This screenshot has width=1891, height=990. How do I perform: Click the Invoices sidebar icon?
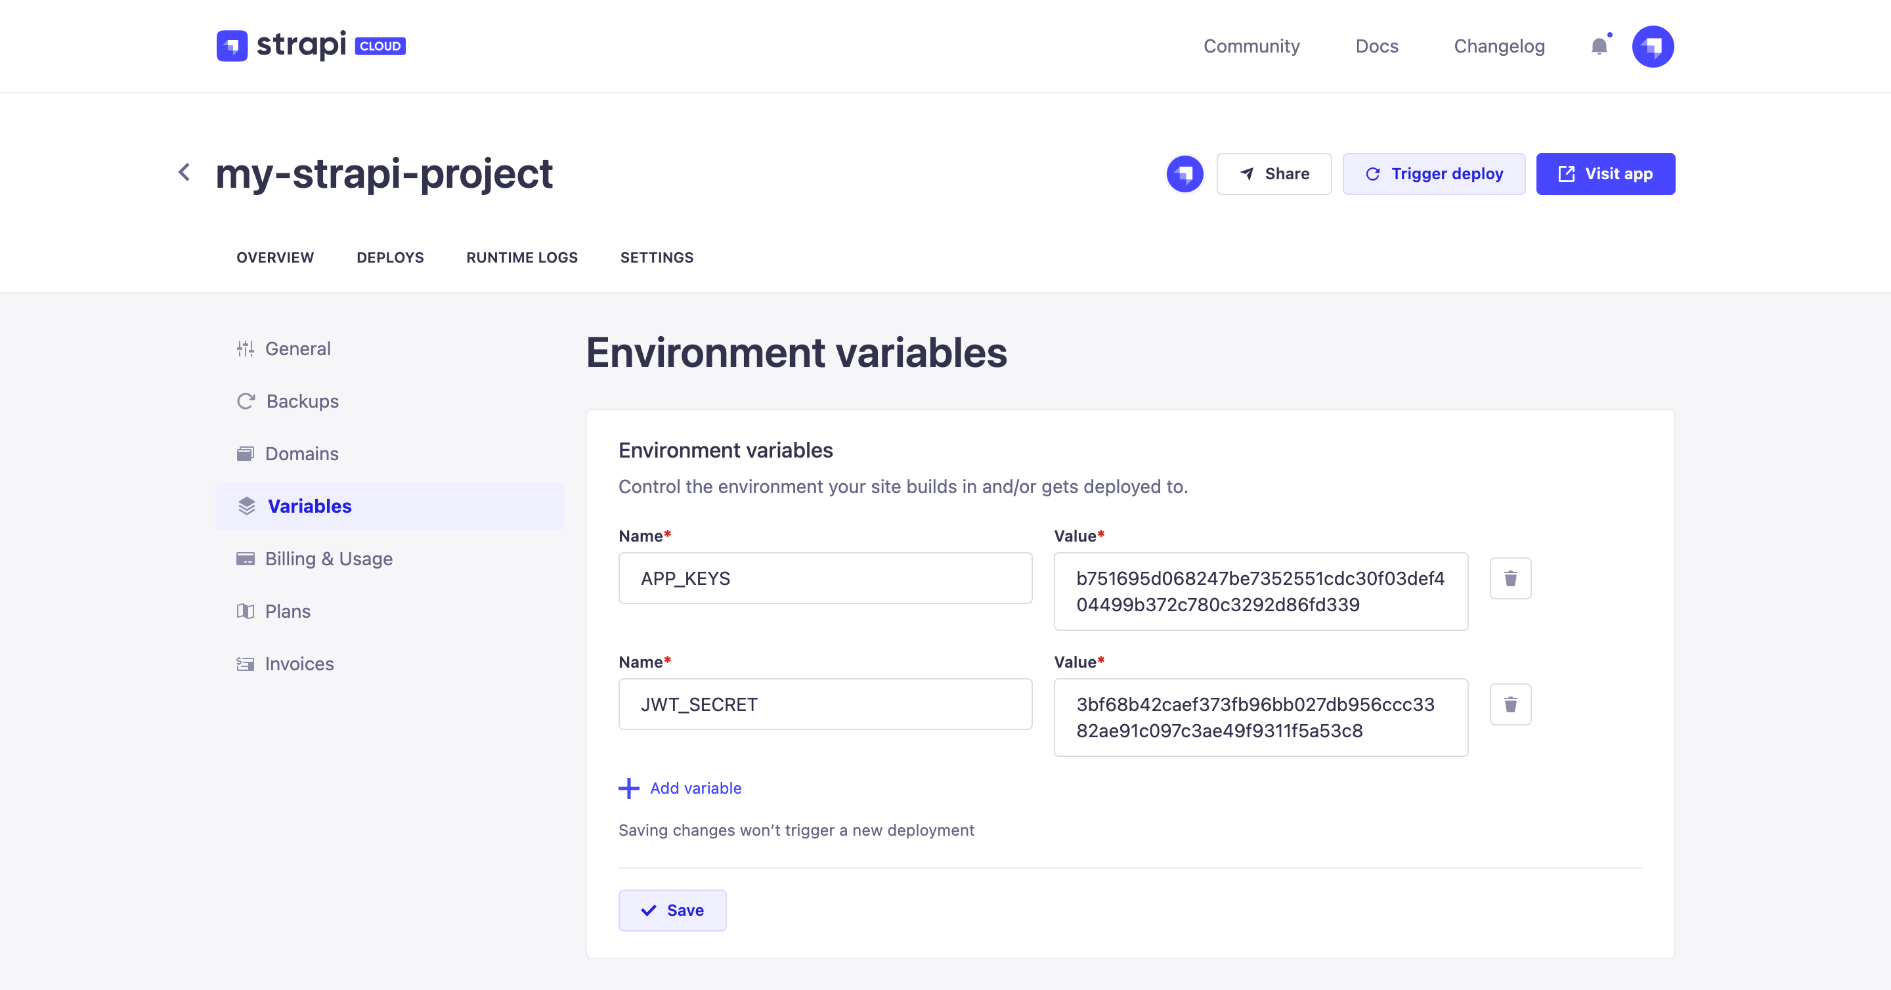pos(246,664)
